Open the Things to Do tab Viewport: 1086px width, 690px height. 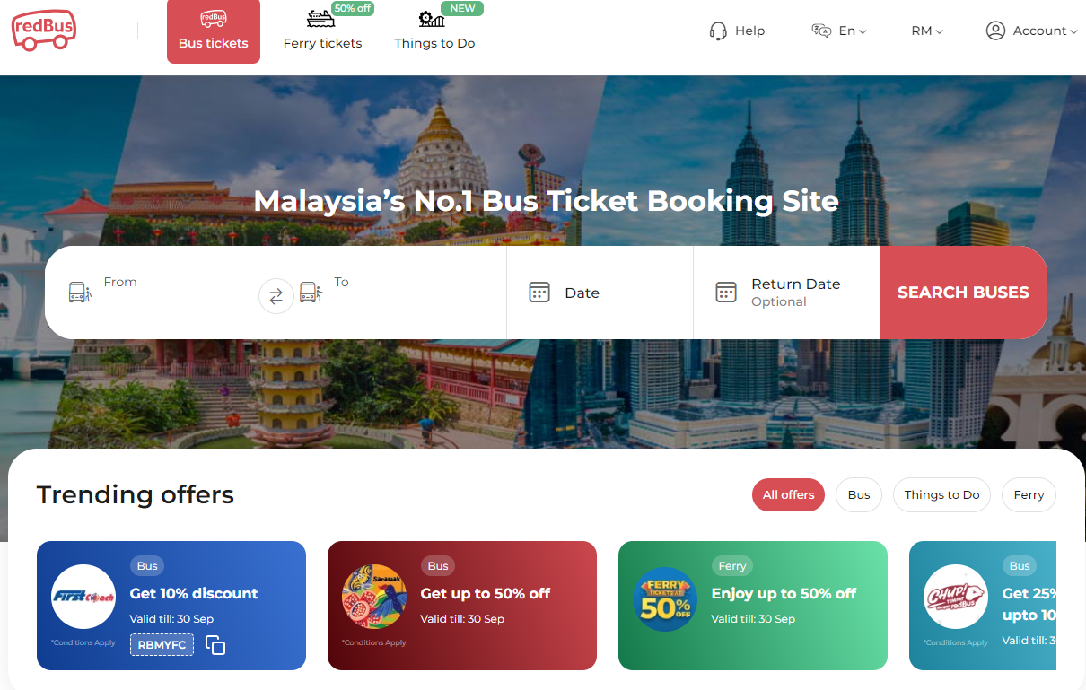[435, 31]
